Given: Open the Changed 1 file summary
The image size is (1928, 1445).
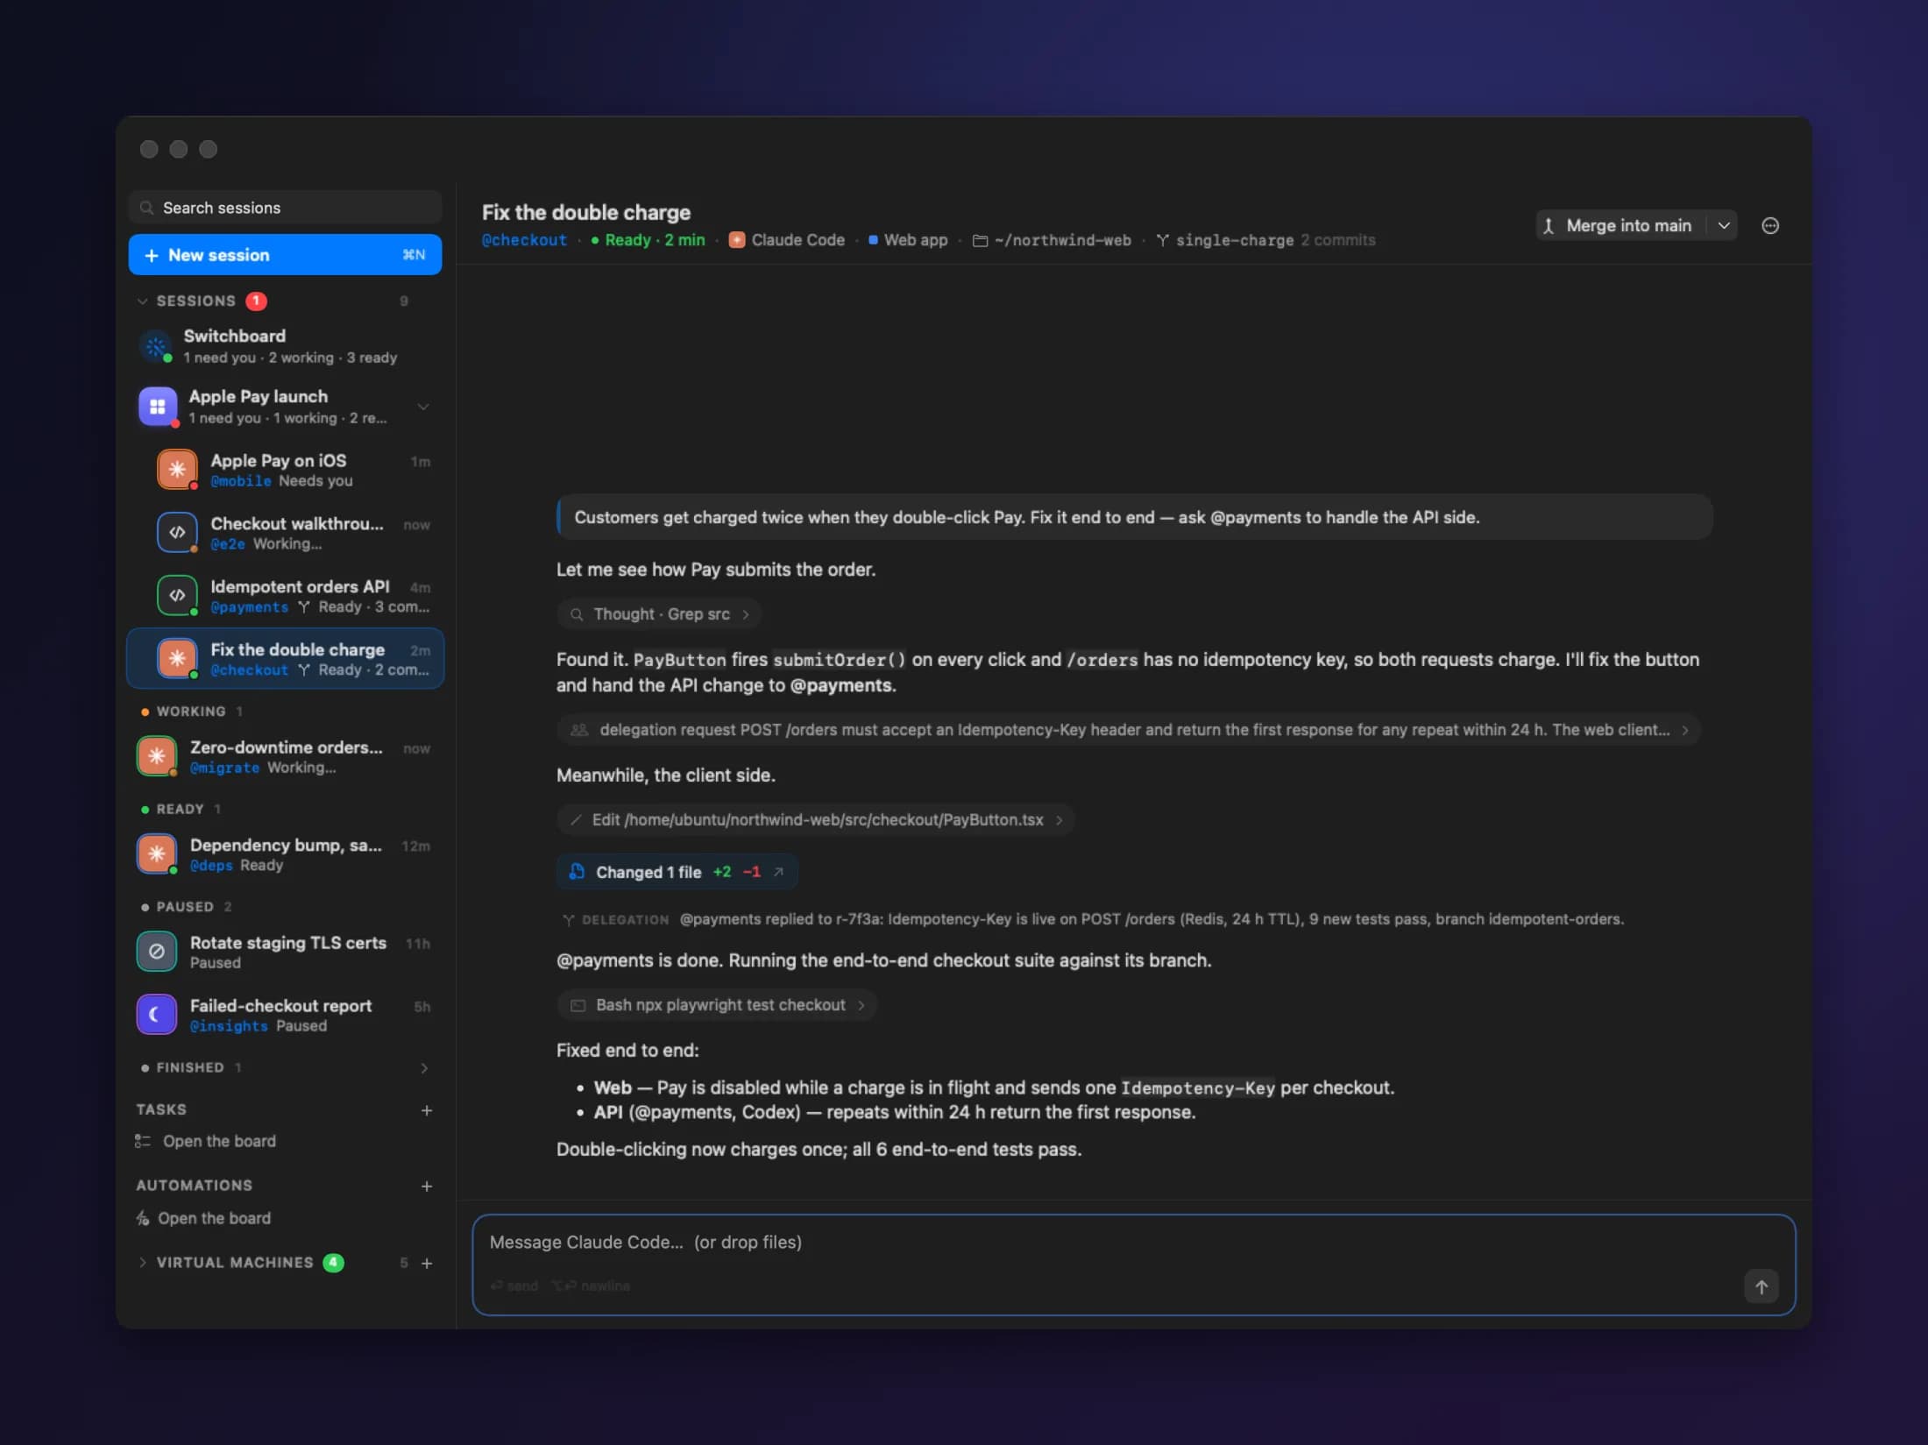Looking at the screenshot, I should 677,872.
